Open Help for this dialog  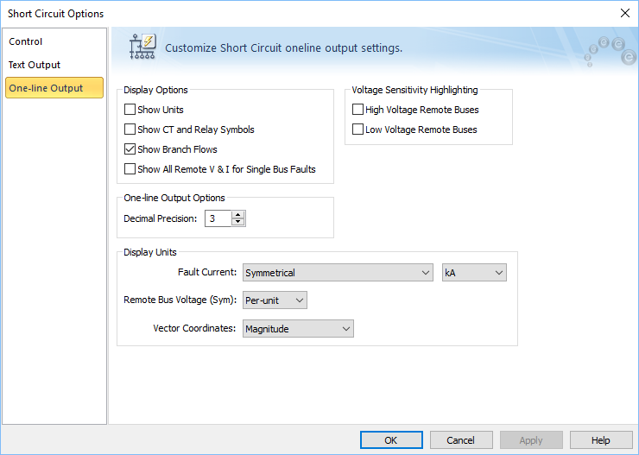pyautogui.click(x=601, y=440)
